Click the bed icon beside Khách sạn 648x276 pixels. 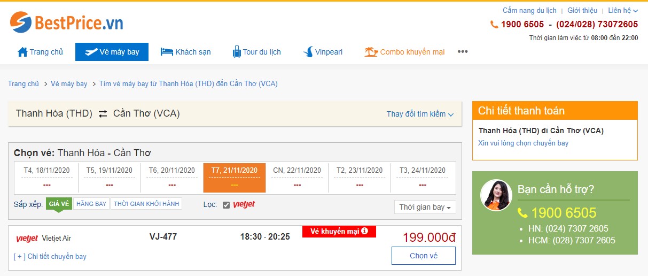click(167, 52)
